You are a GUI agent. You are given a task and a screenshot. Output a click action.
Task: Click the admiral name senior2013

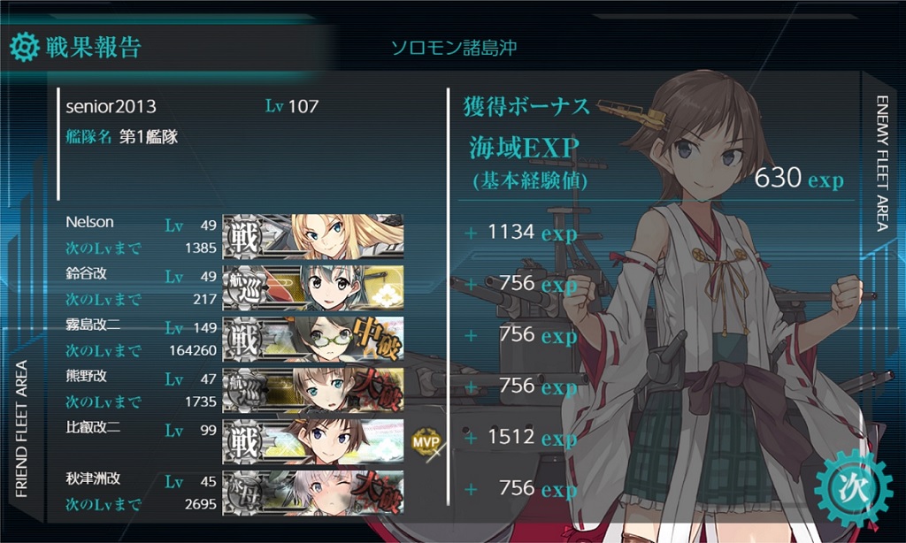[111, 106]
